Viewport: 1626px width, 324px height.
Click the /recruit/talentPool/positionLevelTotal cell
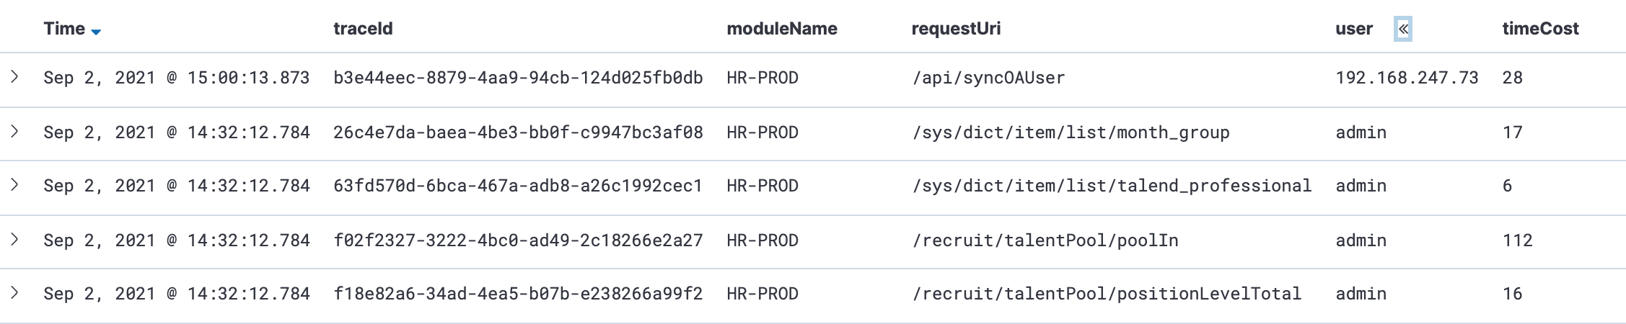point(1107,294)
